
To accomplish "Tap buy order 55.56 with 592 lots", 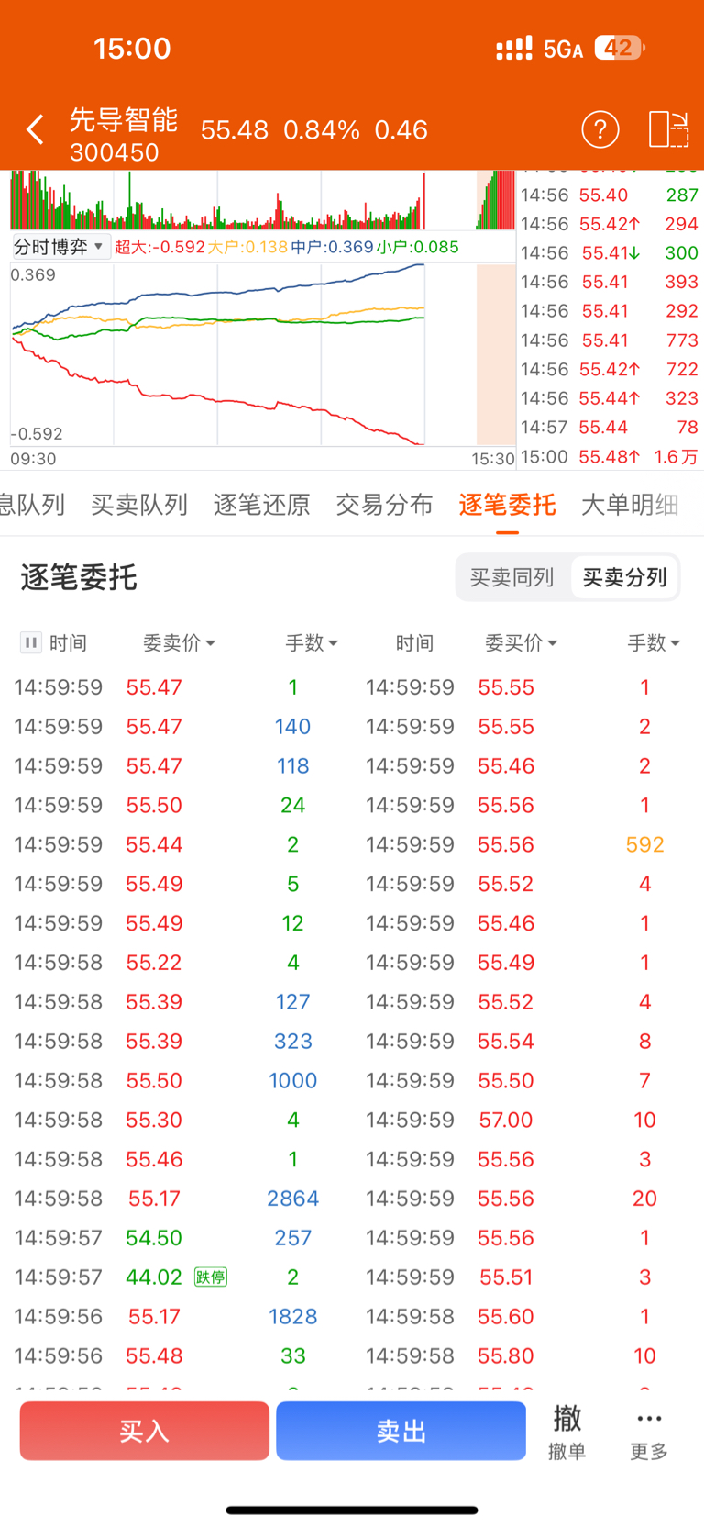I will tap(529, 844).
